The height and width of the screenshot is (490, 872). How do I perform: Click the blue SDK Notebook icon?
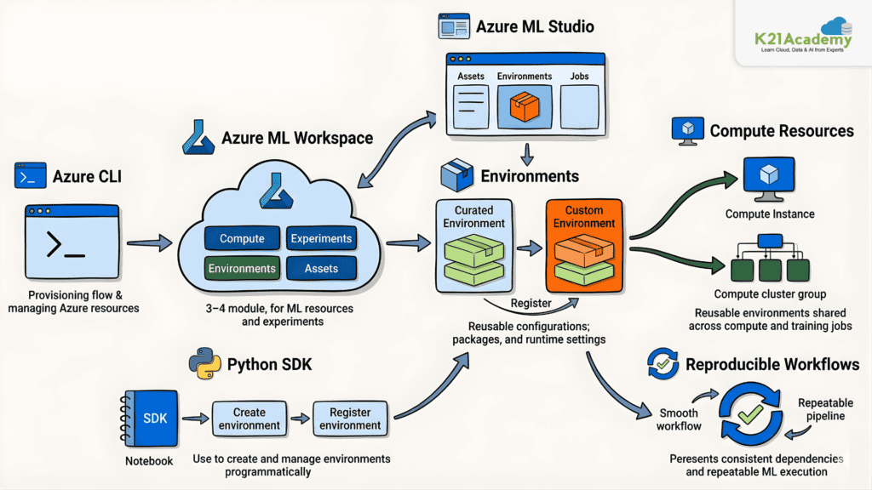(x=150, y=419)
